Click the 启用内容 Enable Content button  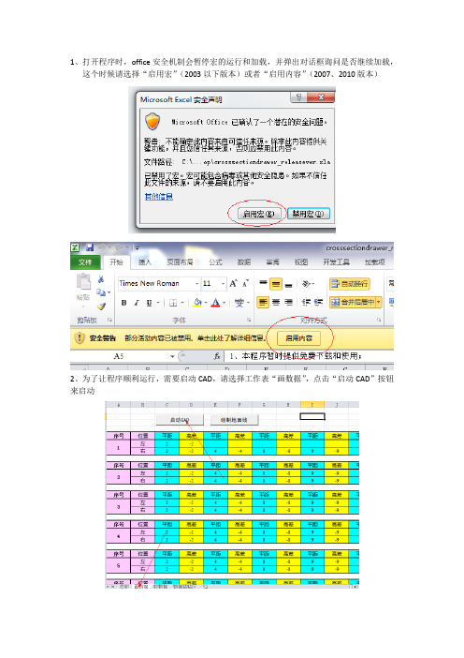[298, 338]
